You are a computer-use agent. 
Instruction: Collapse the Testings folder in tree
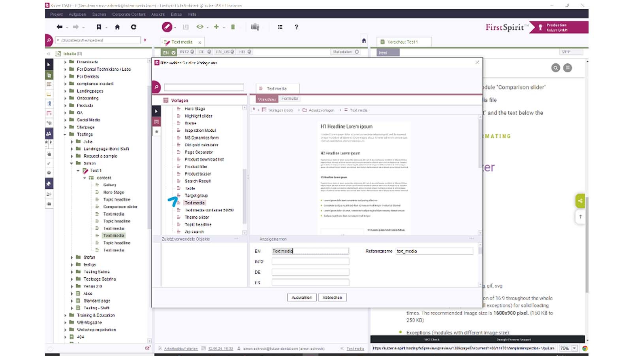click(x=65, y=134)
